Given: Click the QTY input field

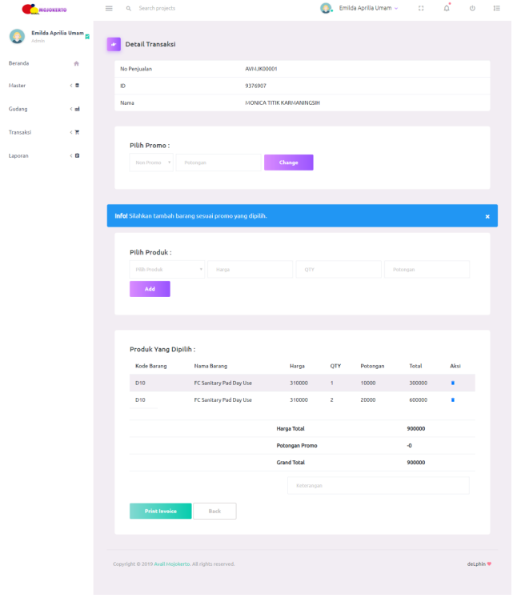Looking at the screenshot, I should tap(339, 269).
